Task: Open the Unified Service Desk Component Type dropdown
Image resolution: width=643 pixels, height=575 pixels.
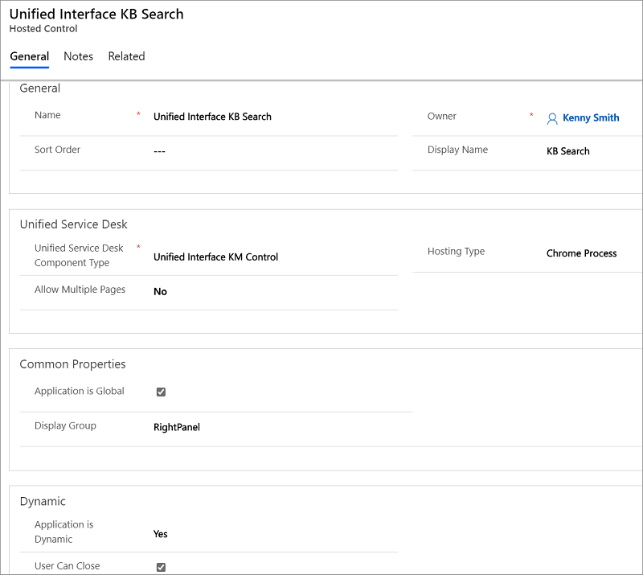Action: click(215, 257)
